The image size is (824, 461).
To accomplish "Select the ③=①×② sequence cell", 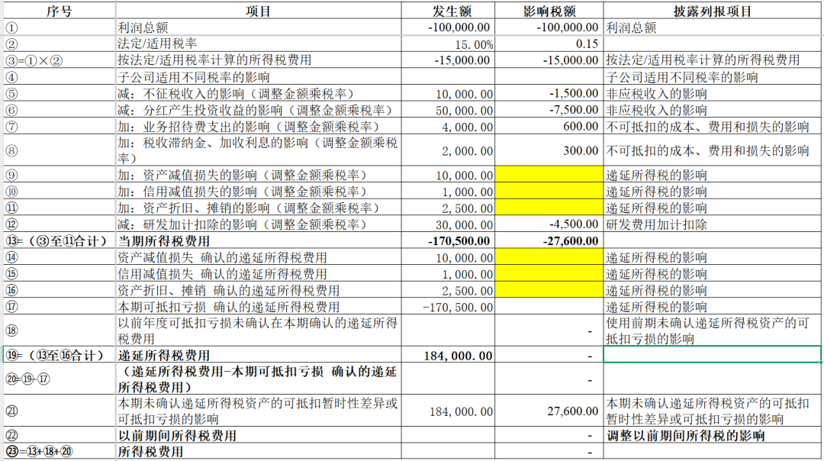I will pyautogui.click(x=60, y=60).
